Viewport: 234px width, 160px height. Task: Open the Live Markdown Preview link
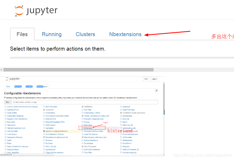55,134
